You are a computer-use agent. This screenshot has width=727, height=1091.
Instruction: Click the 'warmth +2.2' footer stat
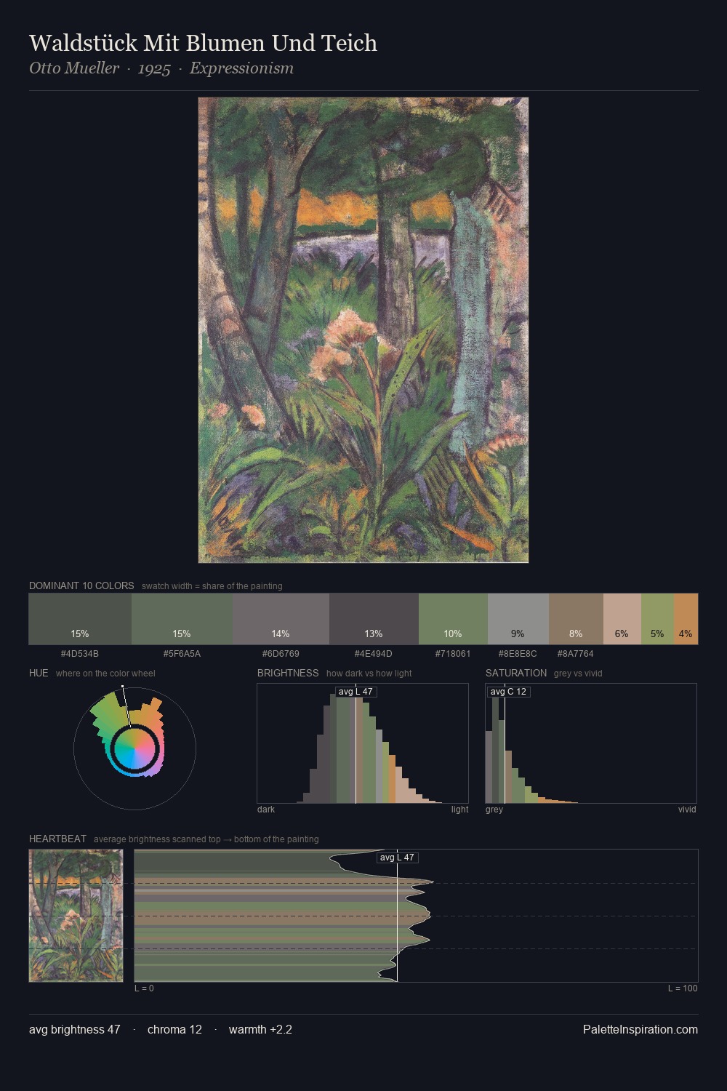pos(260,1029)
